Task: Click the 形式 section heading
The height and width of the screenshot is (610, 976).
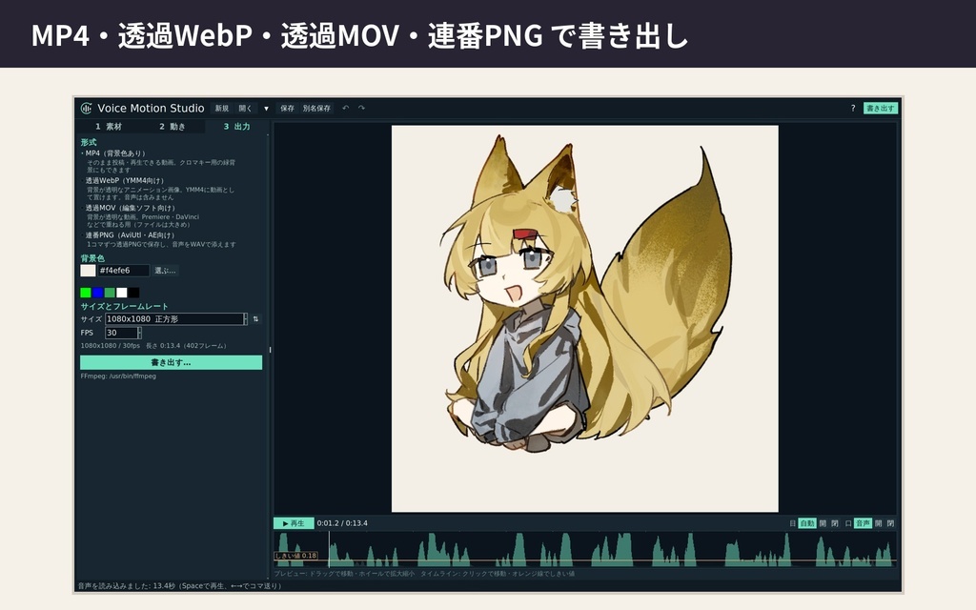Action: click(89, 143)
